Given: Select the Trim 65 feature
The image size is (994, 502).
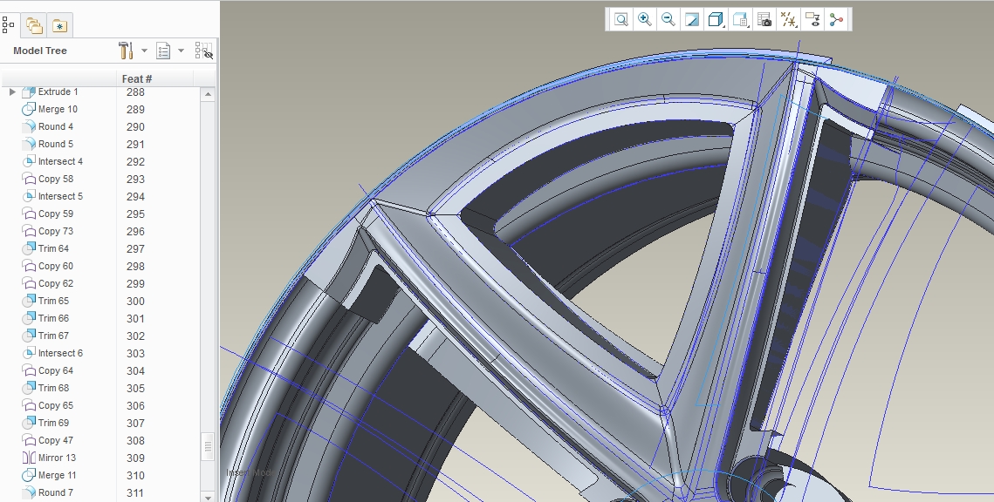Looking at the screenshot, I should [53, 301].
